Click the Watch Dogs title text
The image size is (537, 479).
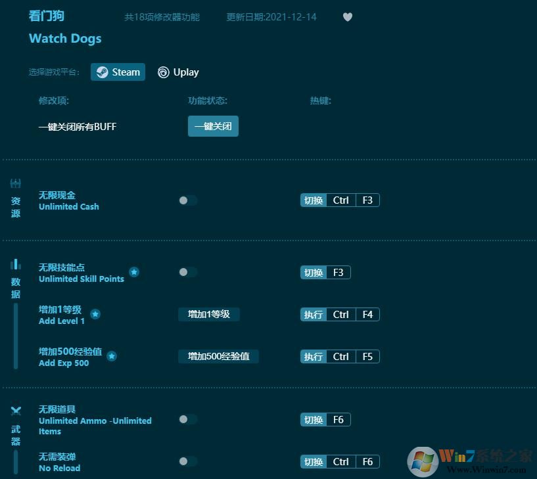point(65,39)
